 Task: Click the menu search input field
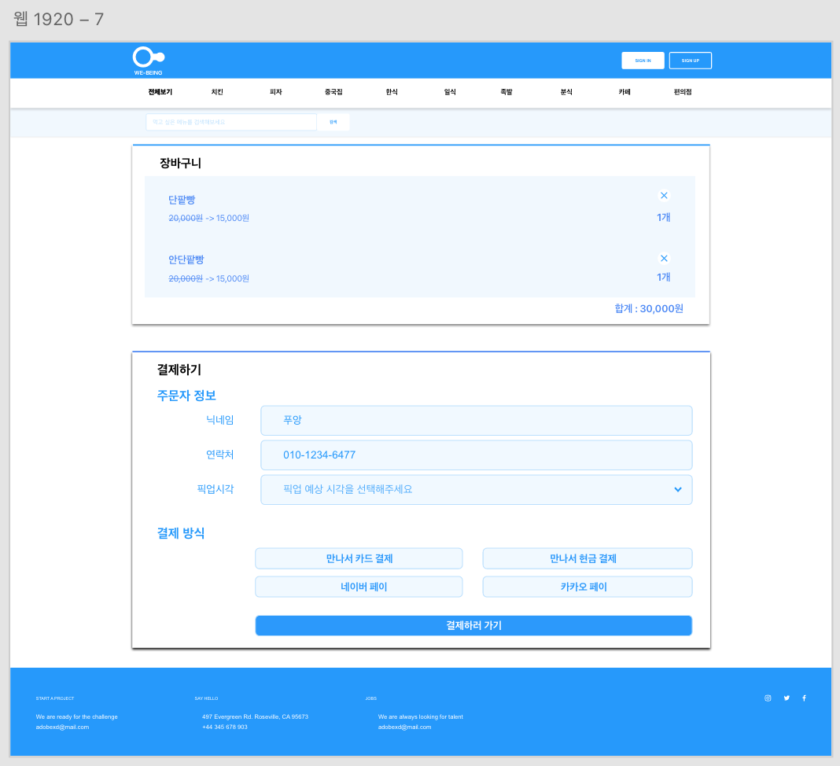pos(230,122)
